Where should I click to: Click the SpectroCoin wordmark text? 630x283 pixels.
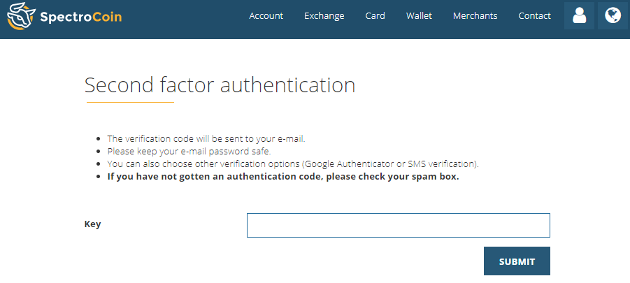(80, 17)
